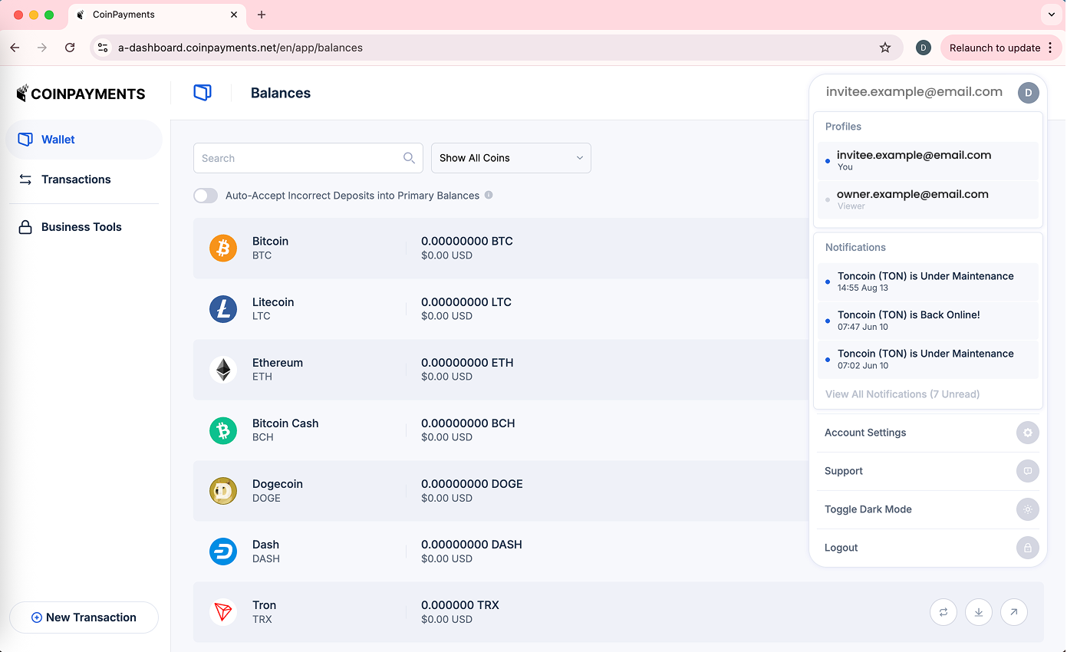Open the Show All Coins dropdown
Image resolution: width=1067 pixels, height=652 pixels.
point(511,158)
